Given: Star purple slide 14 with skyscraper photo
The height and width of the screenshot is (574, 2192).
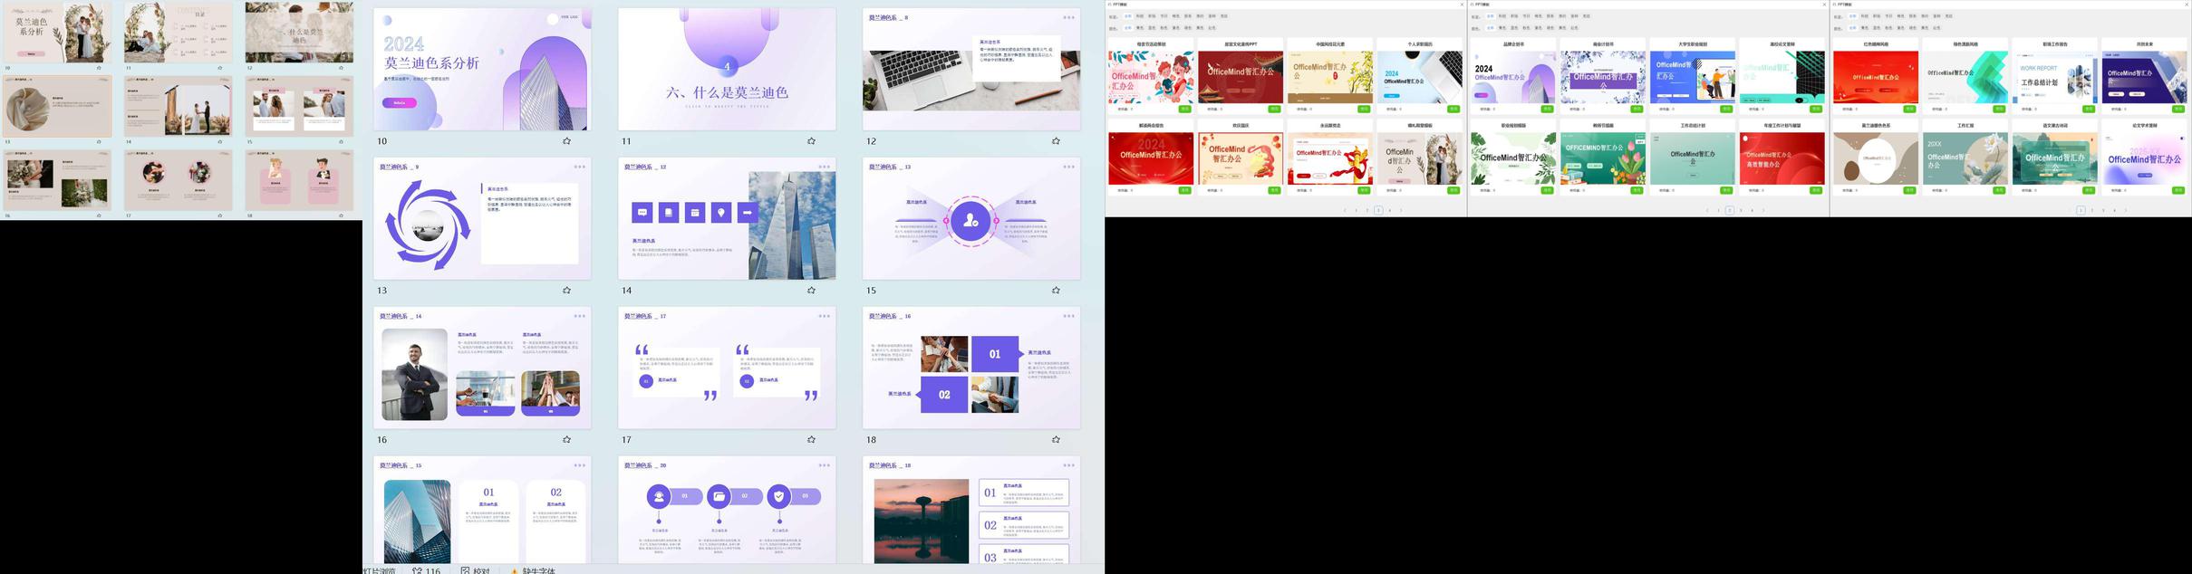Looking at the screenshot, I should click(811, 291).
